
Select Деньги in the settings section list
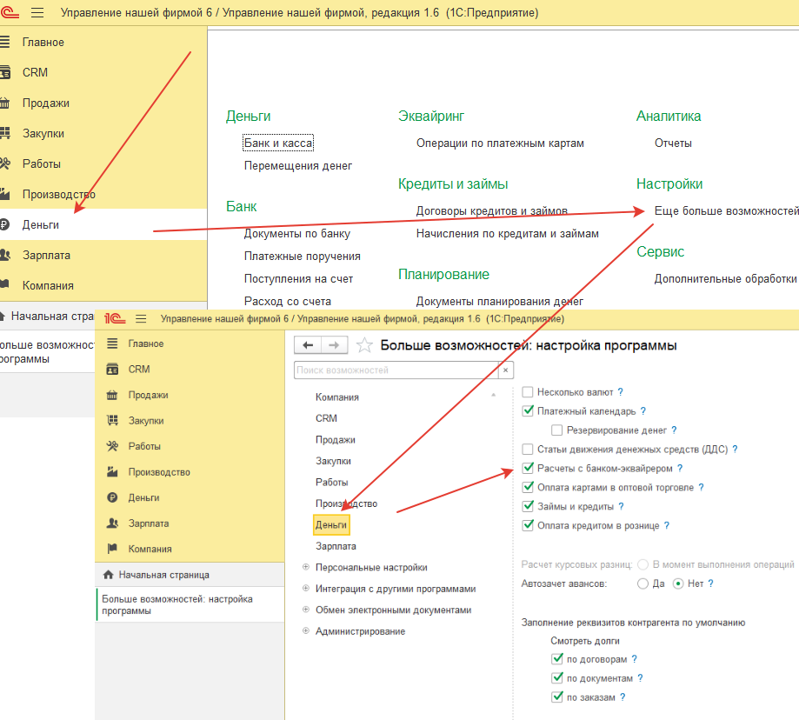[x=331, y=525]
